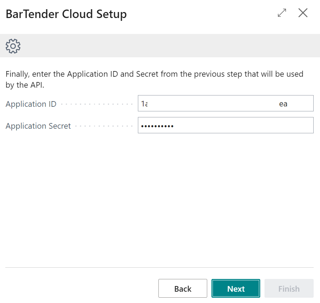The width and height of the screenshot is (320, 303).
Task: Click the separator line above the buttons
Action: [159, 267]
